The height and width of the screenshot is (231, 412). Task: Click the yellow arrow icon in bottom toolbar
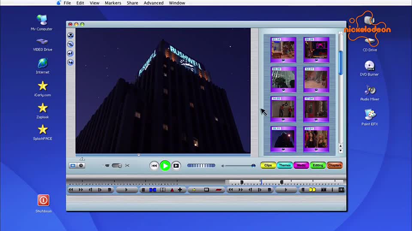click(x=194, y=190)
